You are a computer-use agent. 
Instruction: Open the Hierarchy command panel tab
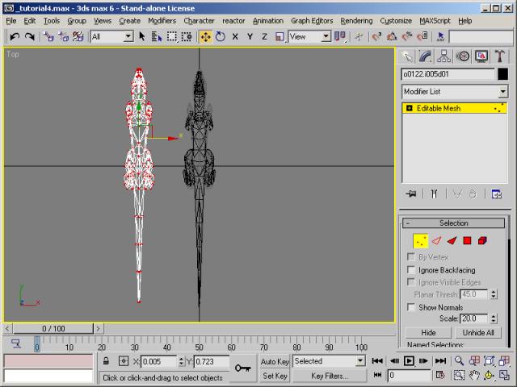click(x=443, y=56)
